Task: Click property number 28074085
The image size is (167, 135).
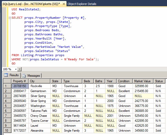Action: (x=20, y=96)
